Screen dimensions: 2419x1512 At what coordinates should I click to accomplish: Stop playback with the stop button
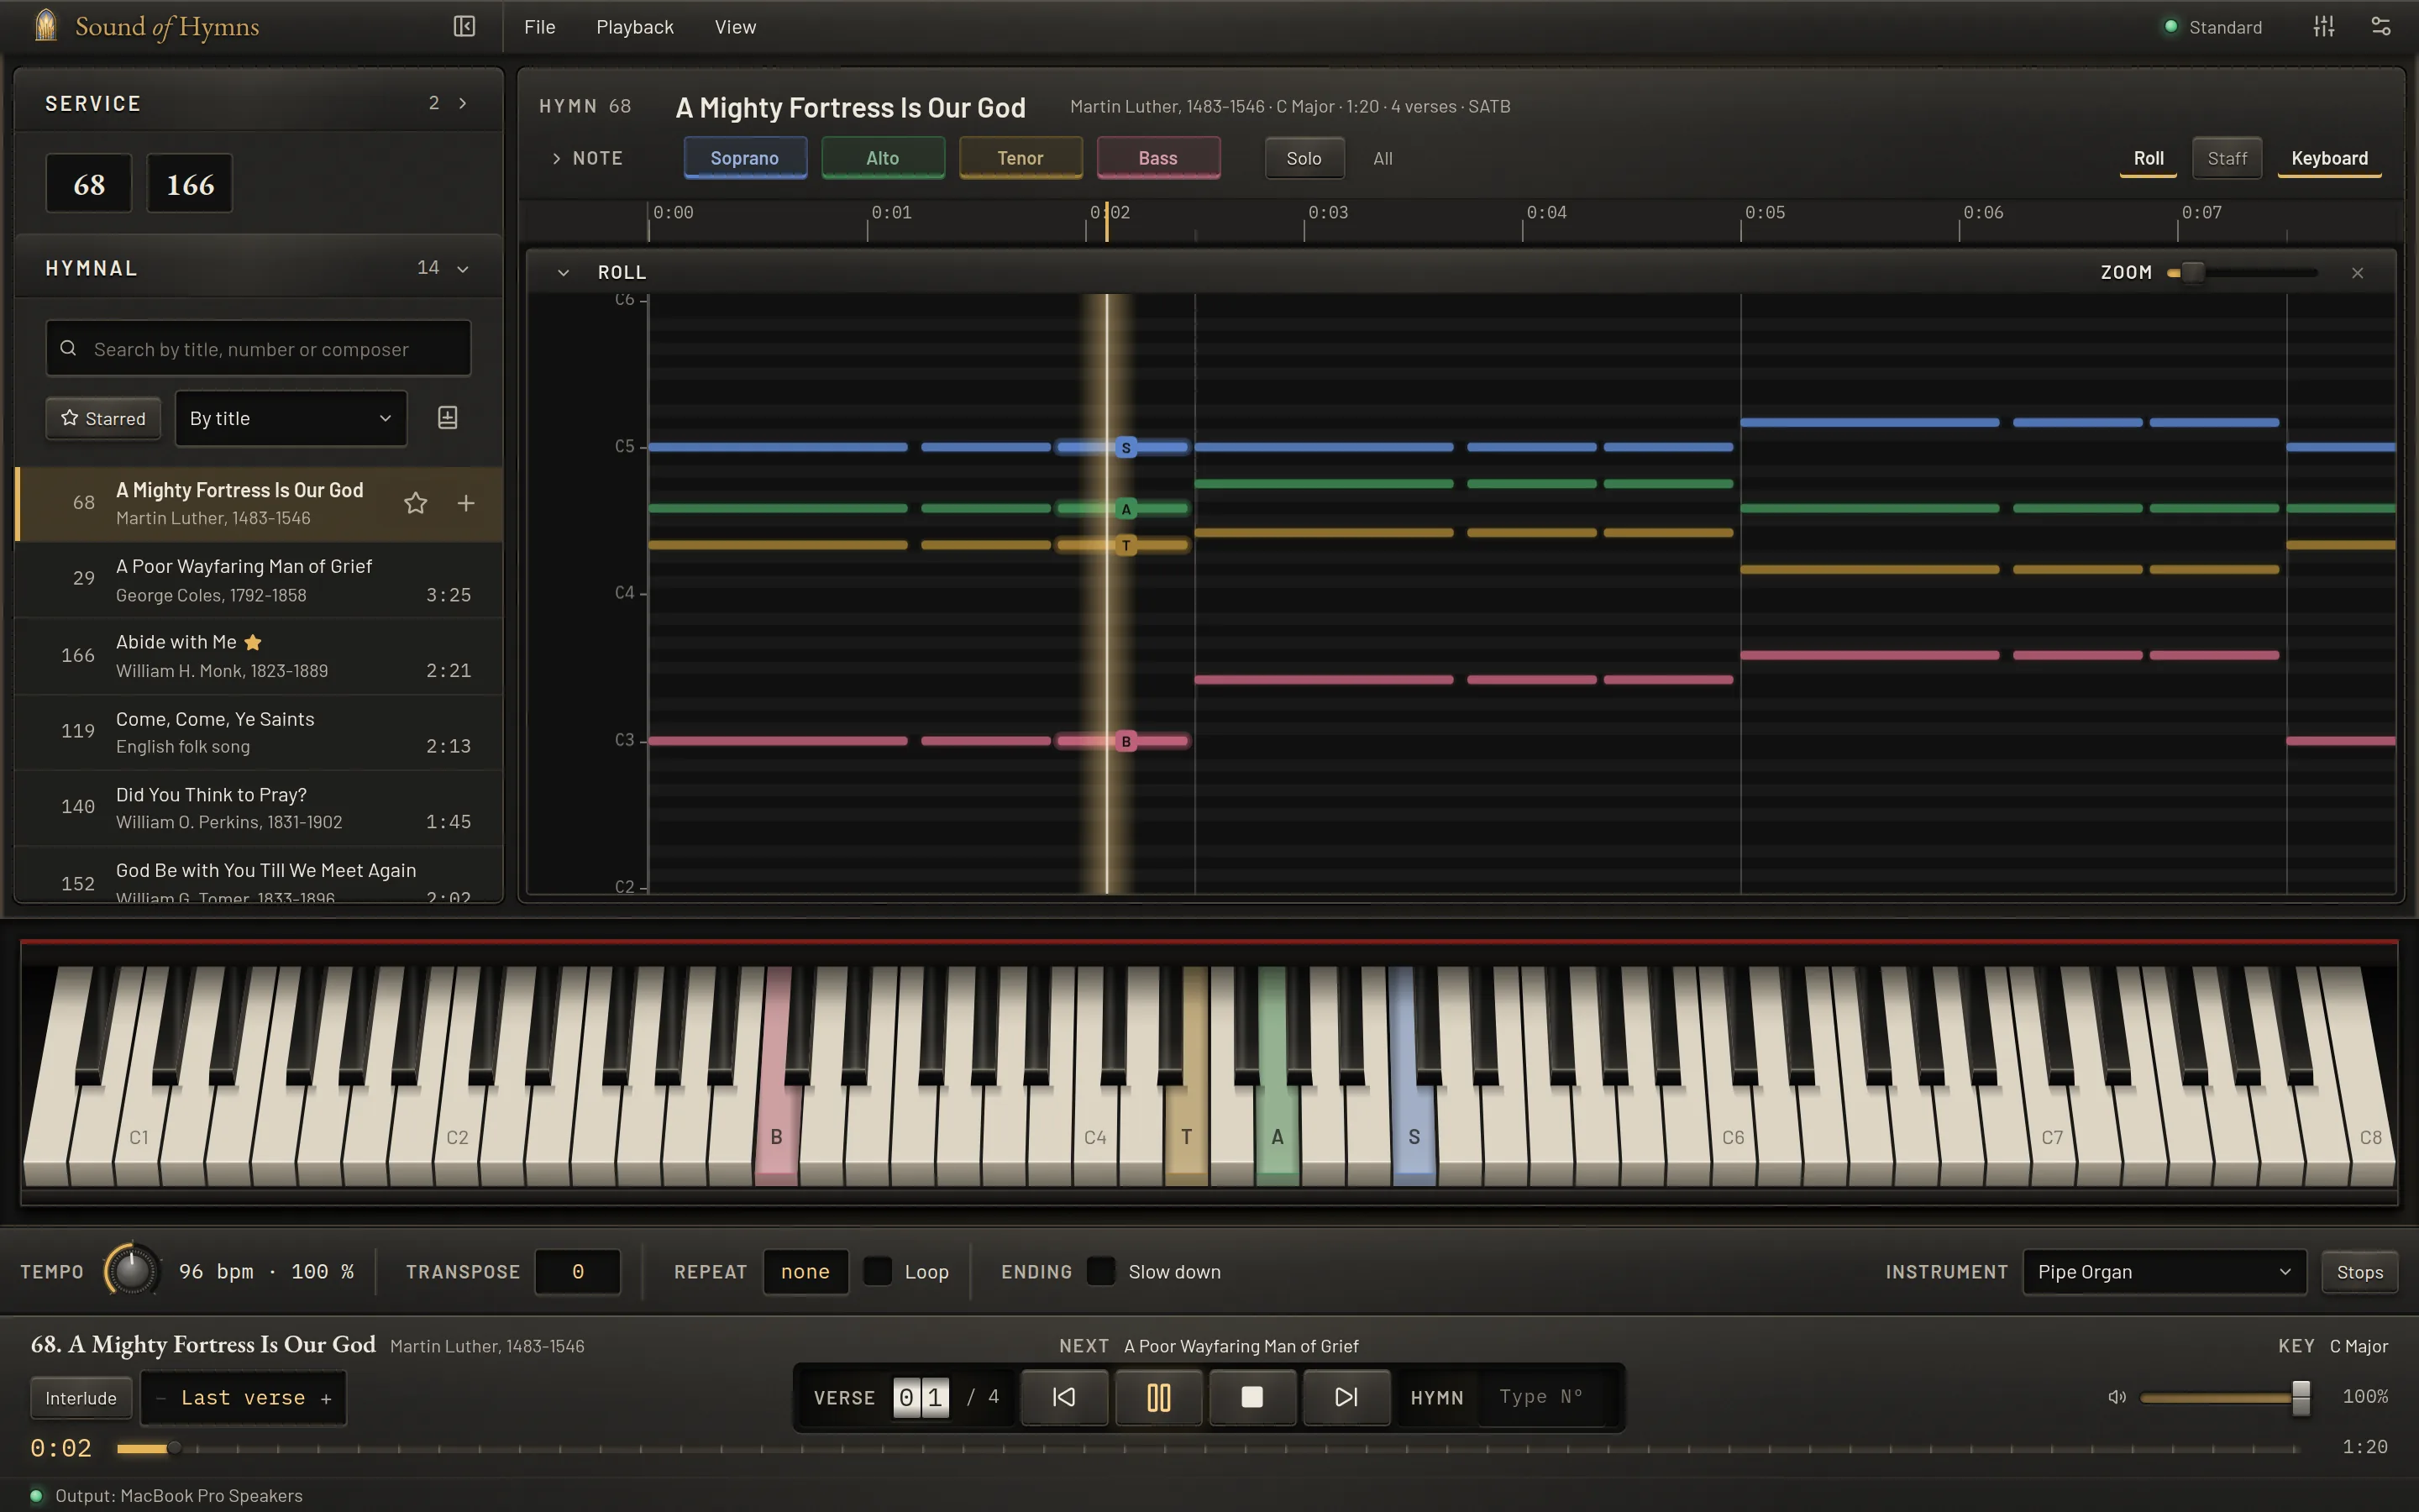tap(1252, 1397)
